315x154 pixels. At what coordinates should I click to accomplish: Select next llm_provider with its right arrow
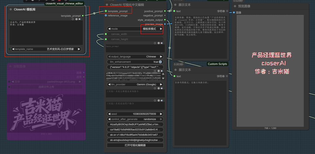tap(161, 85)
